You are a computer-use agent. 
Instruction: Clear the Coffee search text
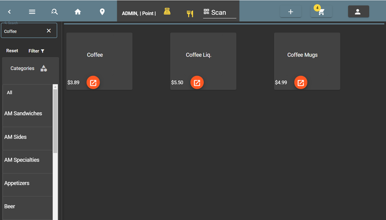pyautogui.click(x=49, y=31)
